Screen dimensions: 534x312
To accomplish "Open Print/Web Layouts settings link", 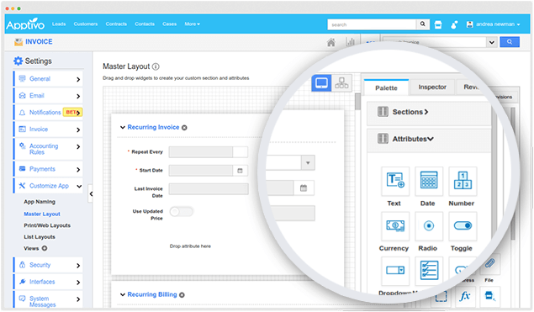I will click(x=47, y=225).
